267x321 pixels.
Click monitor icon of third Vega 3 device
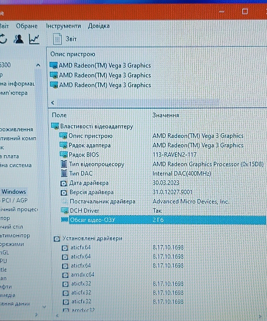tap(54, 85)
